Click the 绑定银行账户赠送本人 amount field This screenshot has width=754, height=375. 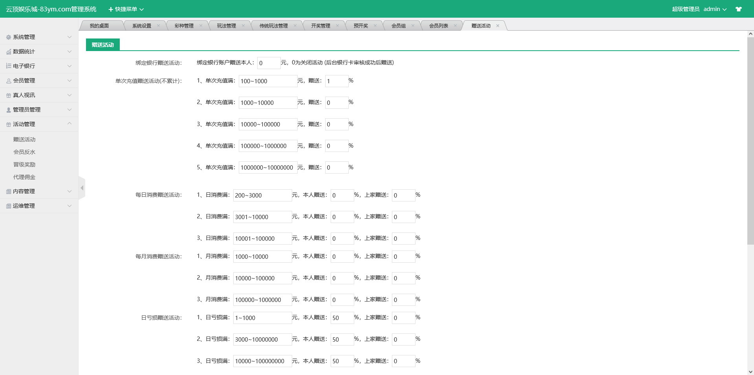click(x=269, y=63)
